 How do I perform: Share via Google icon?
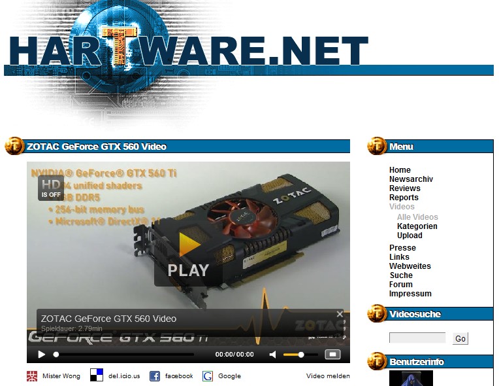[x=208, y=376]
